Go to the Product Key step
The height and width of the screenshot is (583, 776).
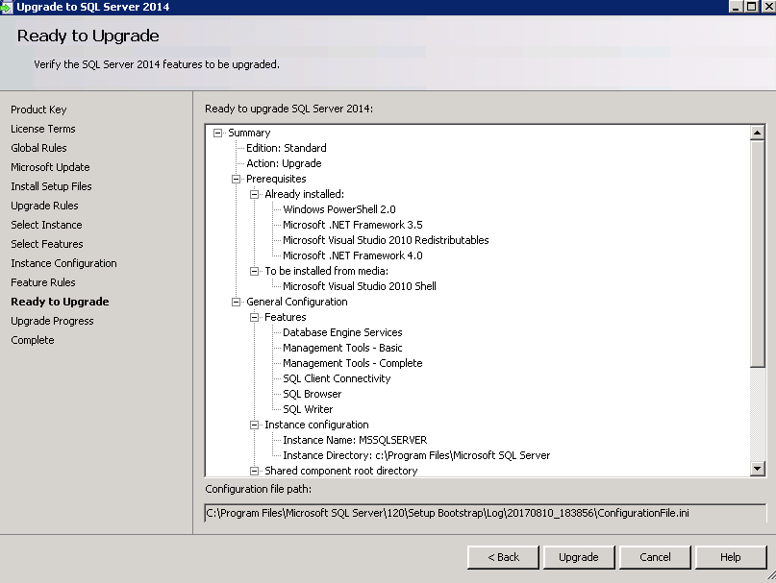point(38,109)
